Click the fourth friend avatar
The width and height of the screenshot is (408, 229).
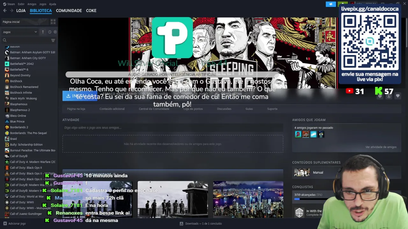321,134
